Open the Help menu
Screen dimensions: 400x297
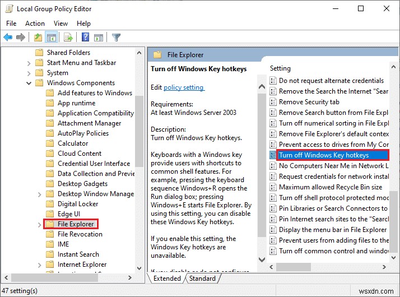[83, 24]
